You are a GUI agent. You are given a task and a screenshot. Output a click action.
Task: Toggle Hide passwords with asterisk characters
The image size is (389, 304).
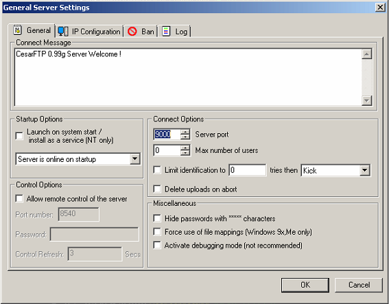tap(157, 218)
